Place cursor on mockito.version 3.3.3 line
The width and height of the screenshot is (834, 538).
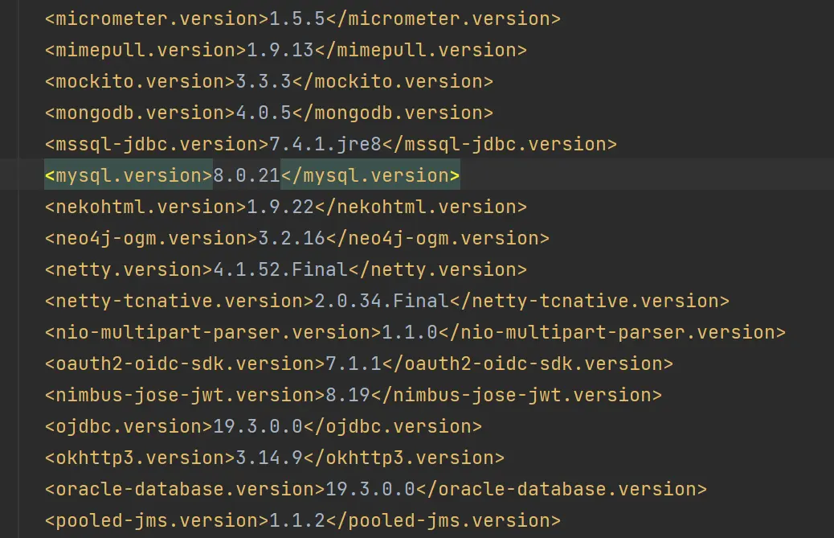[x=269, y=82]
